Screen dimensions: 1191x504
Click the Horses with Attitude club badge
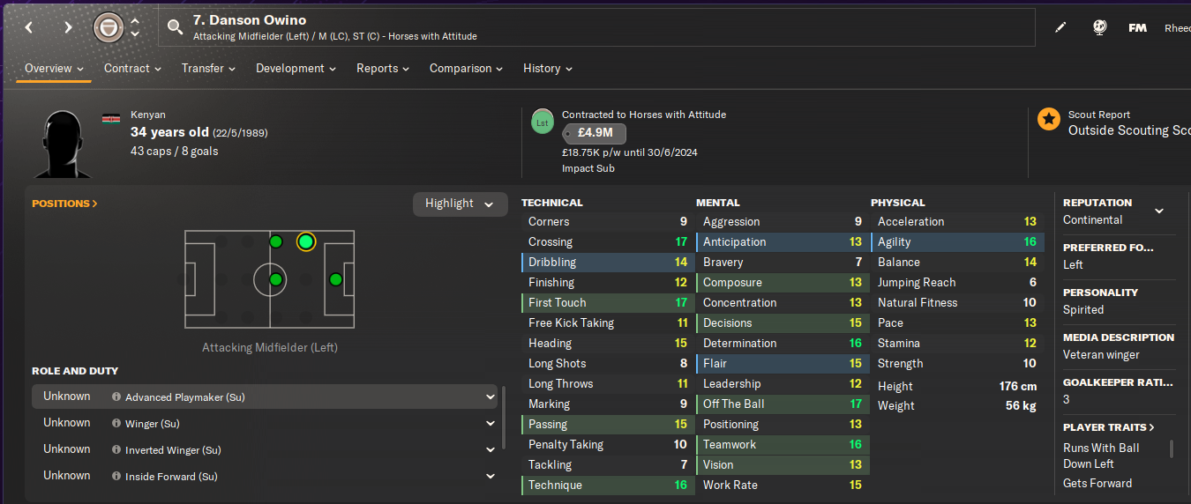pyautogui.click(x=109, y=27)
